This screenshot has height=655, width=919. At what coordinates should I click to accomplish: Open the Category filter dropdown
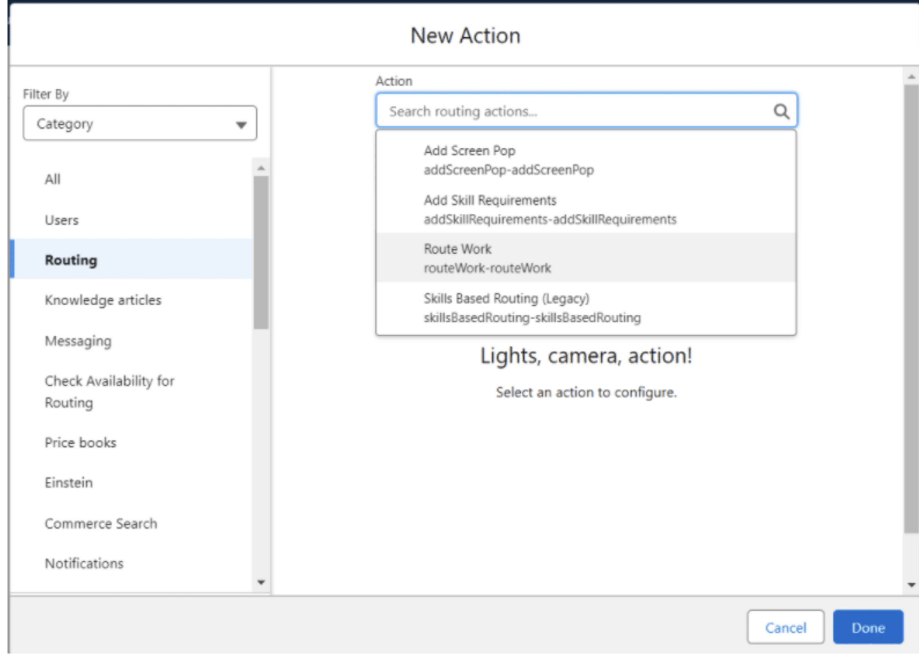(139, 123)
